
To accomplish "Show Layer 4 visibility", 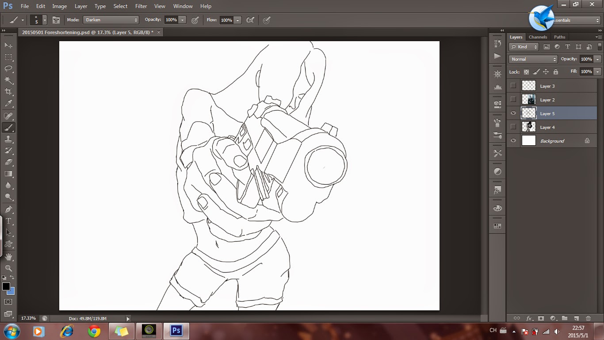I will [513, 127].
